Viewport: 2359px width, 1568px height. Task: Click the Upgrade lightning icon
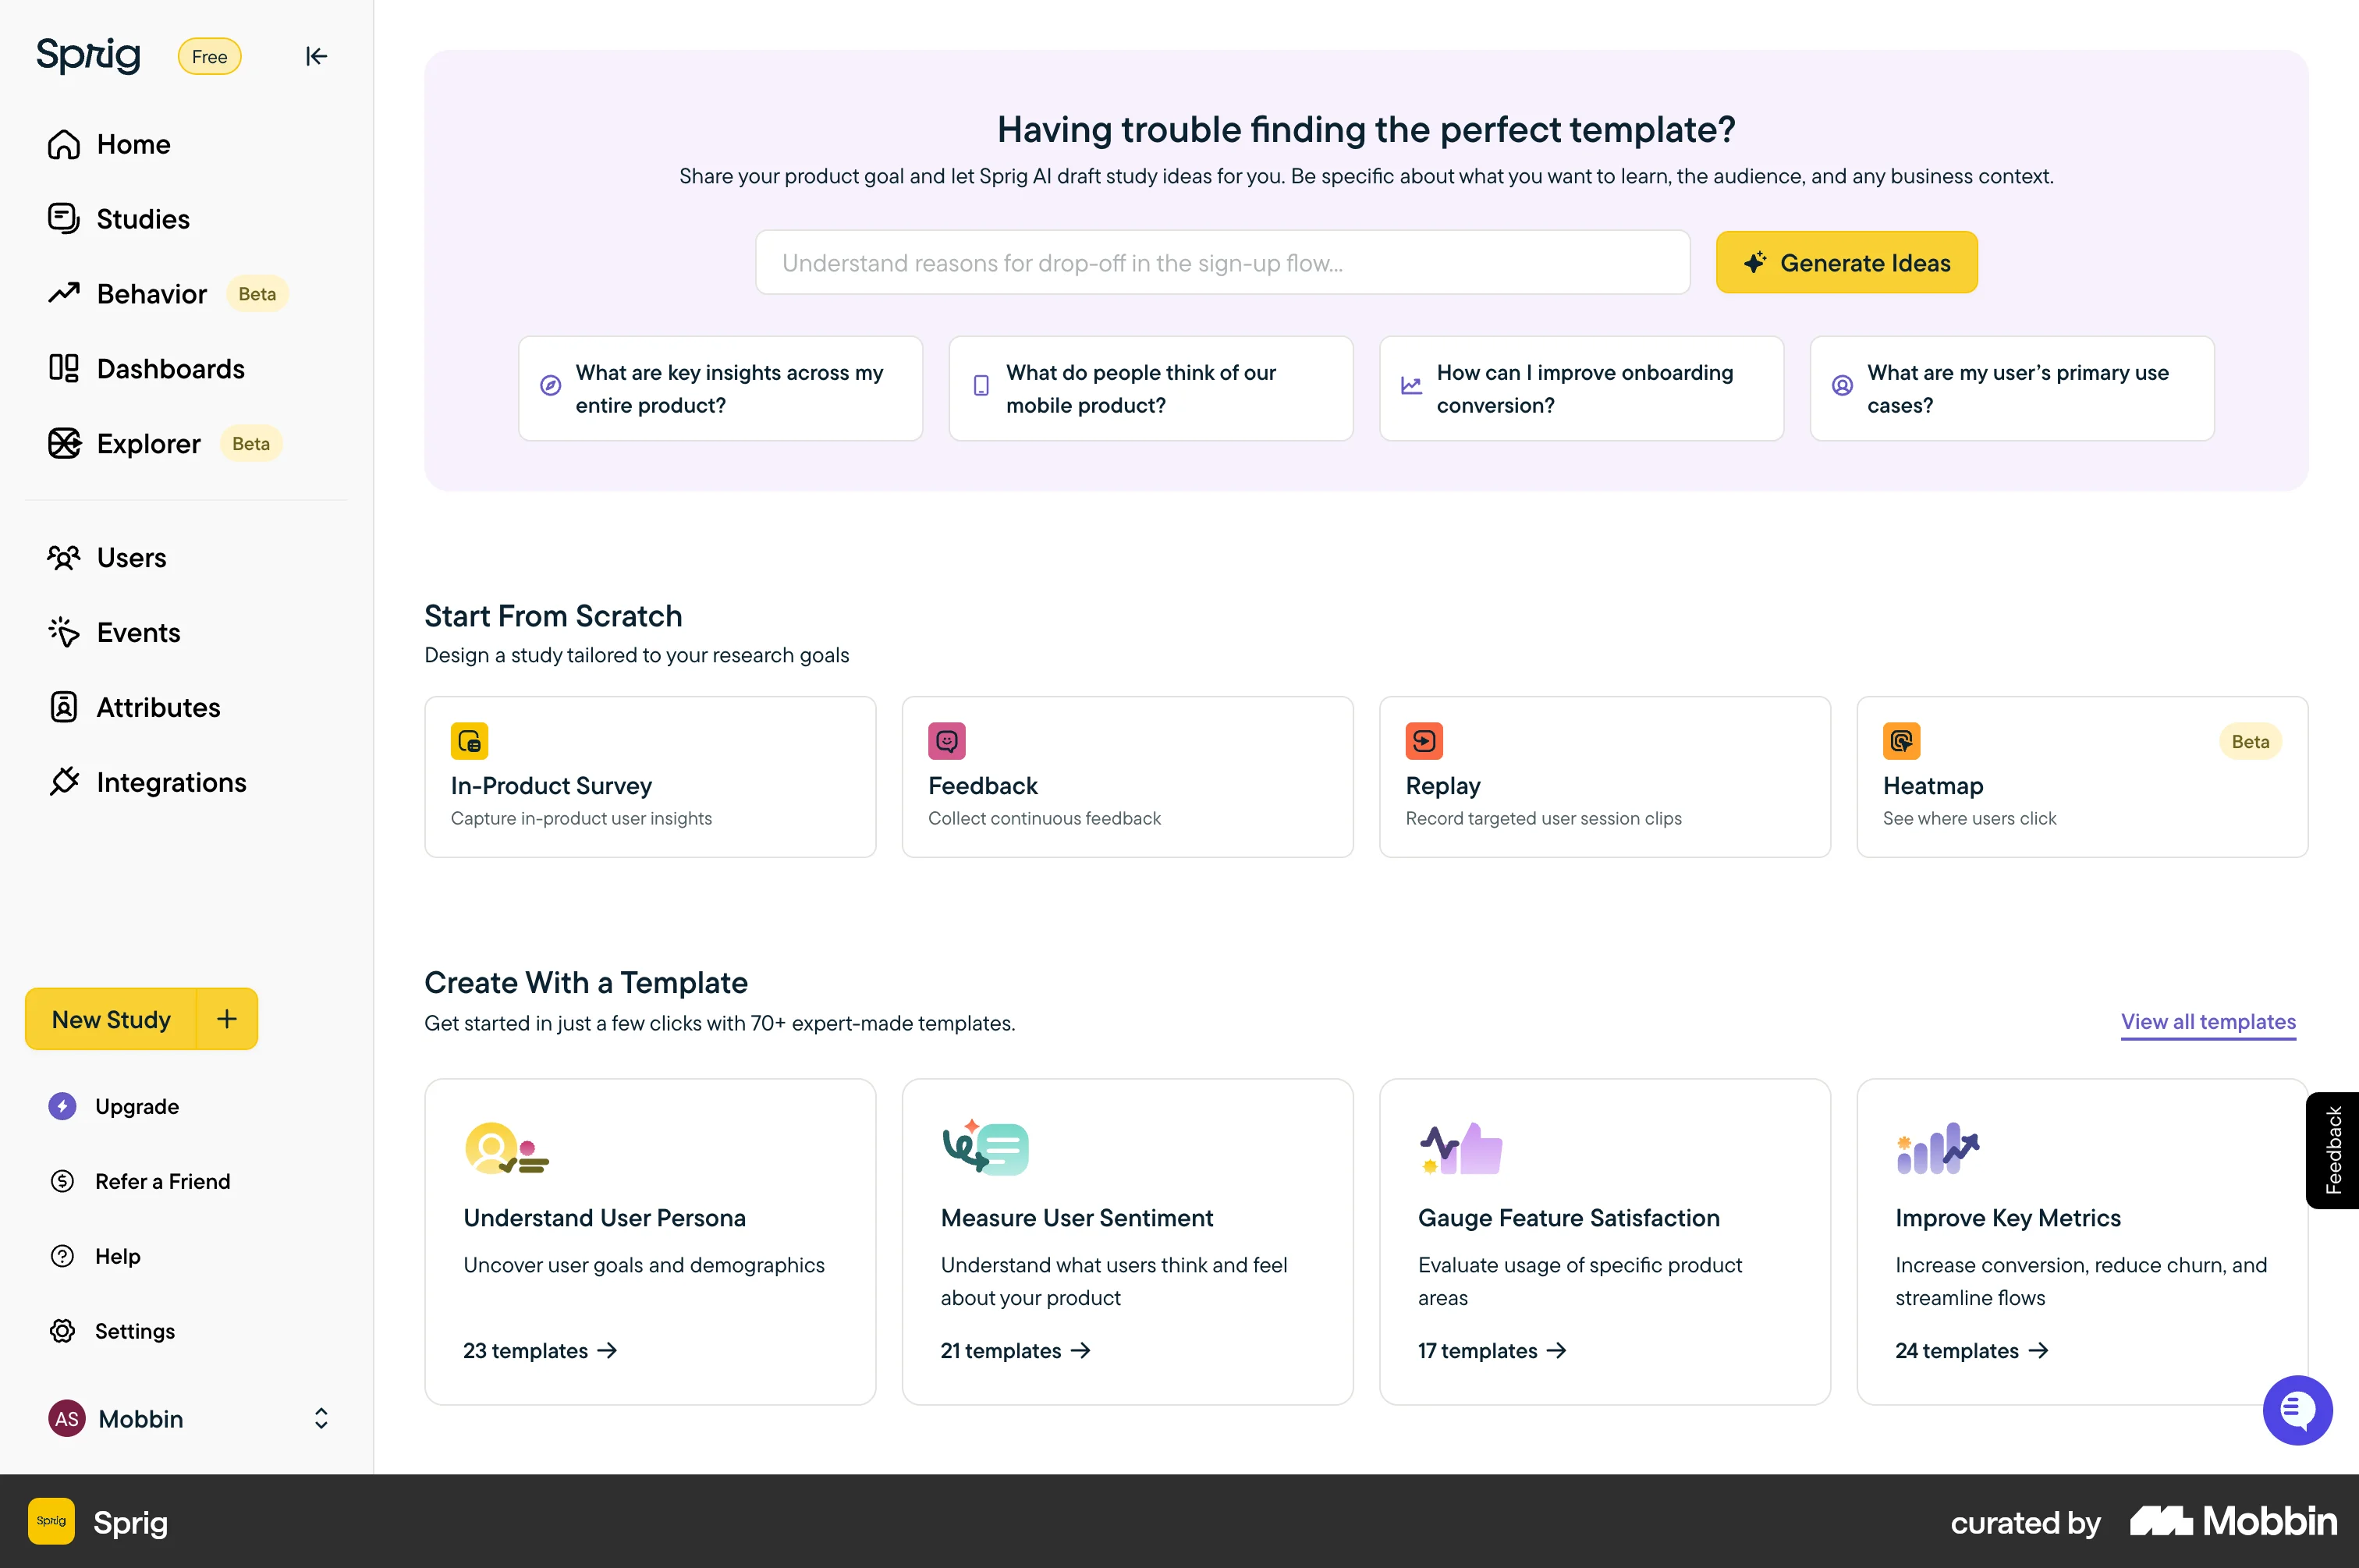[x=63, y=1106]
